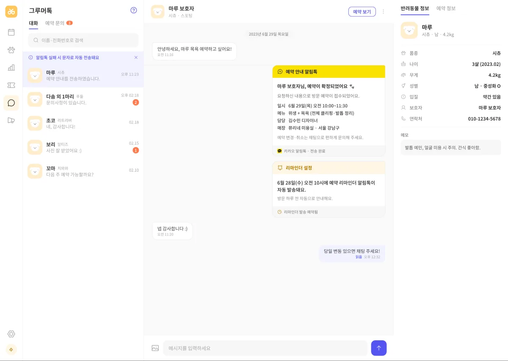
Task: Click the attach image icon
Action: pyautogui.click(x=155, y=348)
